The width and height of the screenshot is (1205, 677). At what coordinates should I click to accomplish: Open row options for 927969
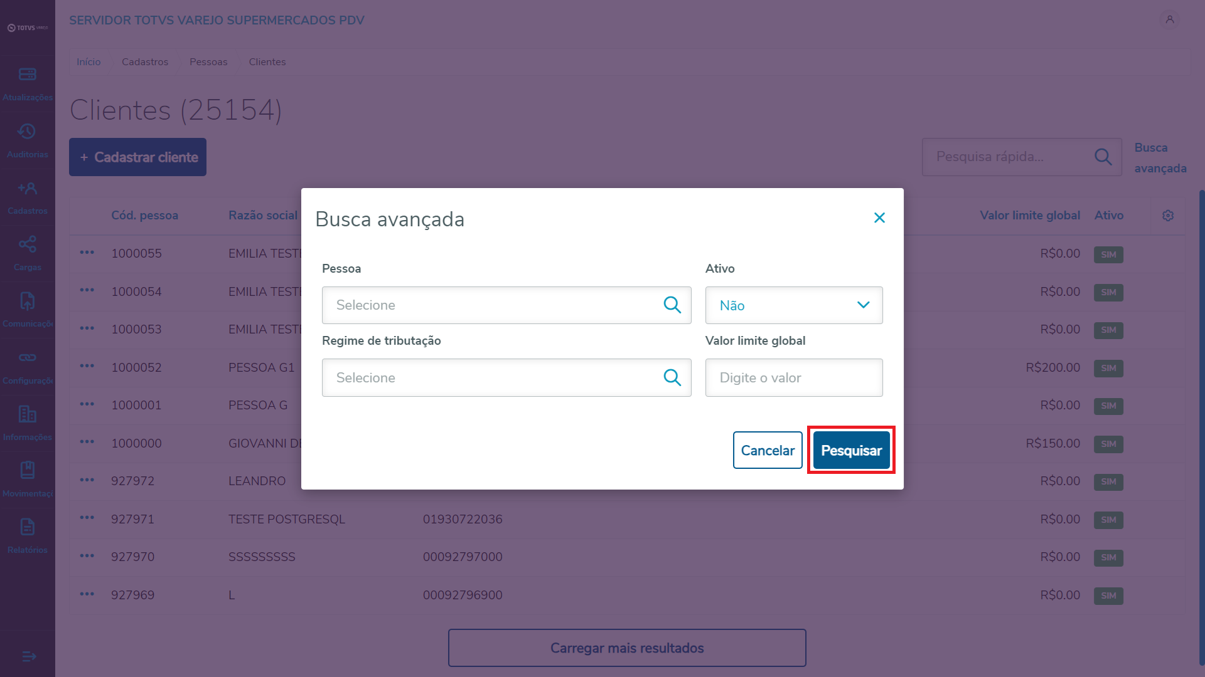coord(87,594)
